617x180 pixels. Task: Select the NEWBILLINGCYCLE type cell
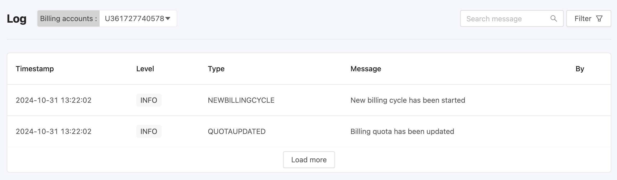click(241, 100)
